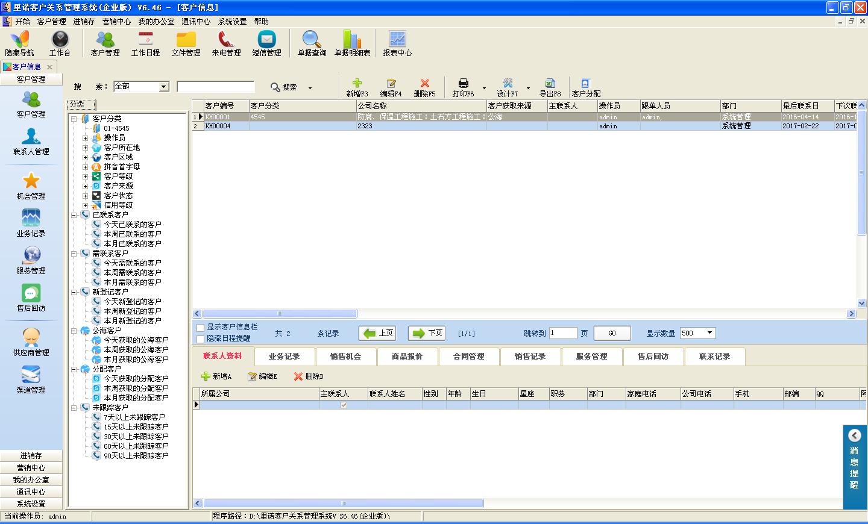Viewport: 868px width, 524px height.
Task: Open the 显示数量 500 dropdown
Action: 710,333
